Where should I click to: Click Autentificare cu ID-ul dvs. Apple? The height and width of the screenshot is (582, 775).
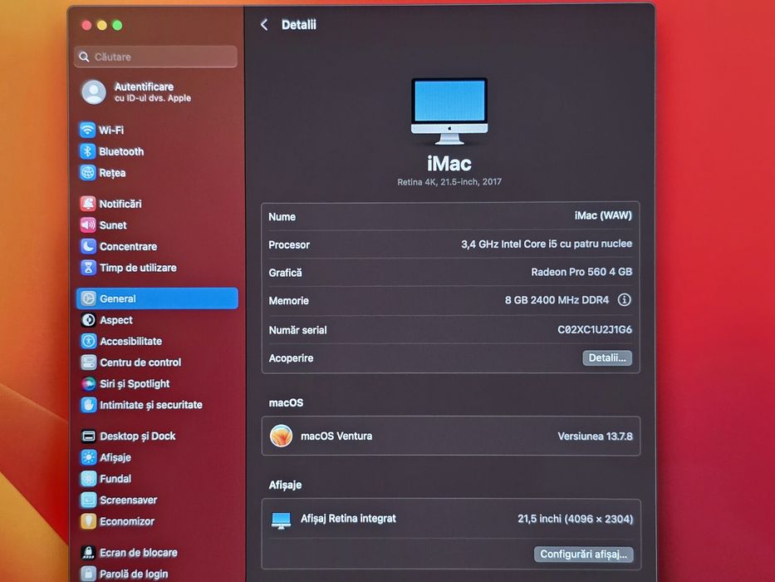click(x=153, y=92)
